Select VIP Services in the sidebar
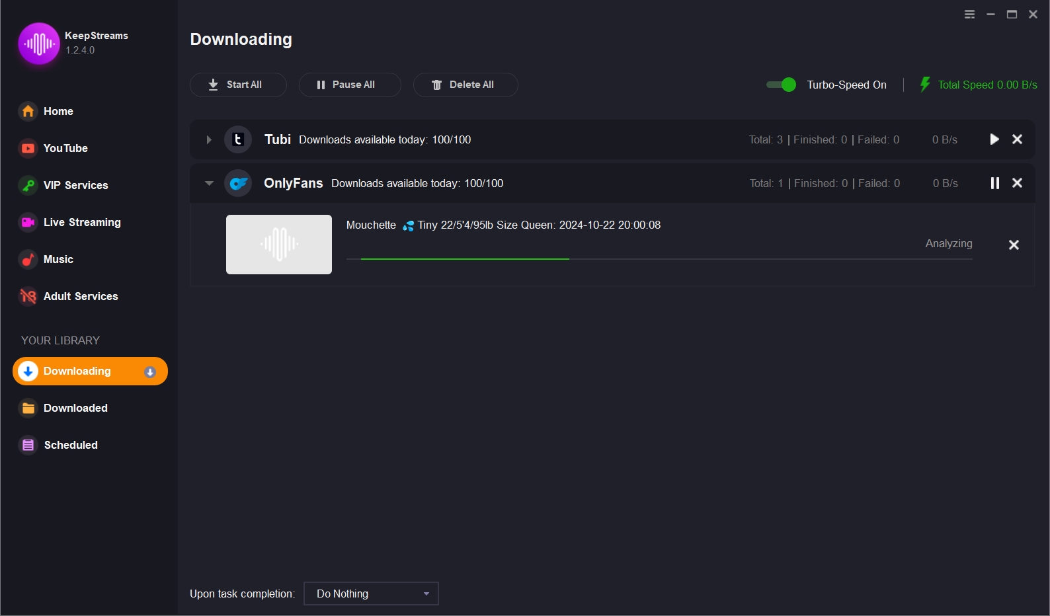The image size is (1050, 616). 75,185
